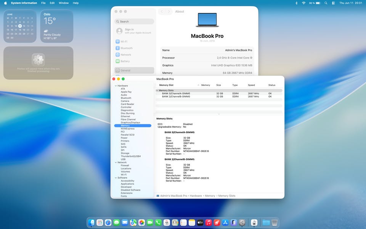Open System Settings gear in the Dock
Image resolution: width=366 pixels, height=229 pixels.
(x=242, y=223)
